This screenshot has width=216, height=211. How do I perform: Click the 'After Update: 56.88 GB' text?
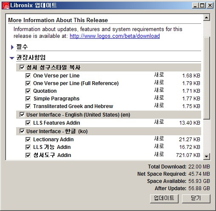point(182,188)
